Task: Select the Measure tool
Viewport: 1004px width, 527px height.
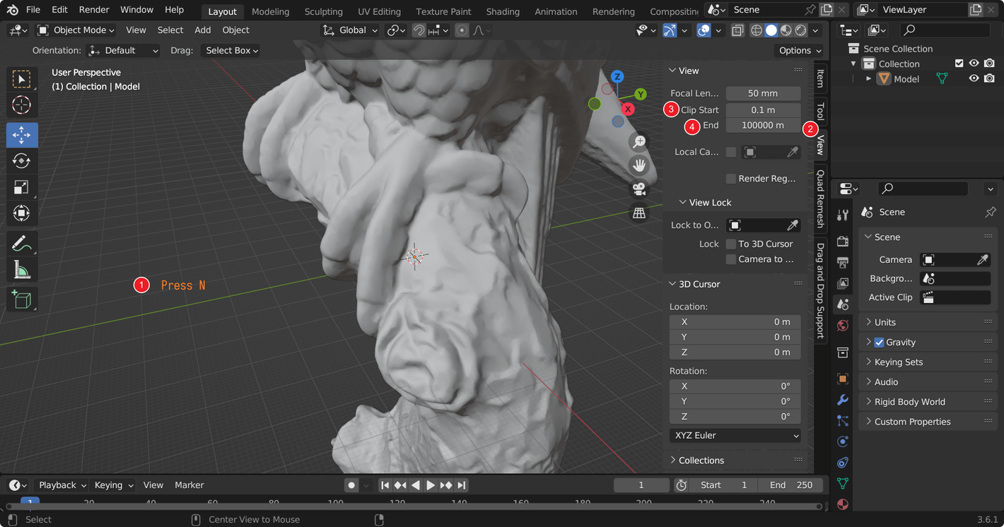Action: pyautogui.click(x=22, y=270)
